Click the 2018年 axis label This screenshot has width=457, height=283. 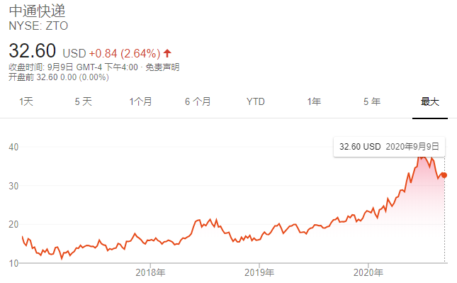click(150, 272)
